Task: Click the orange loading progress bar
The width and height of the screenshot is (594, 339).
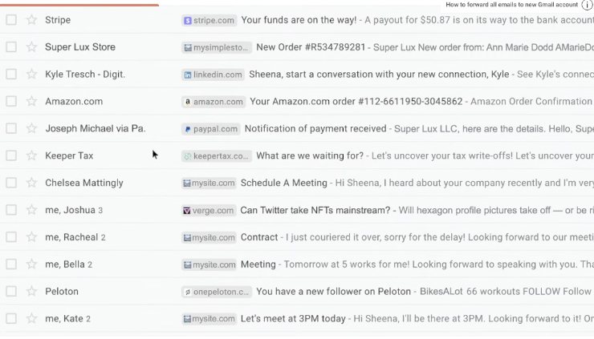Action: pos(79,5)
